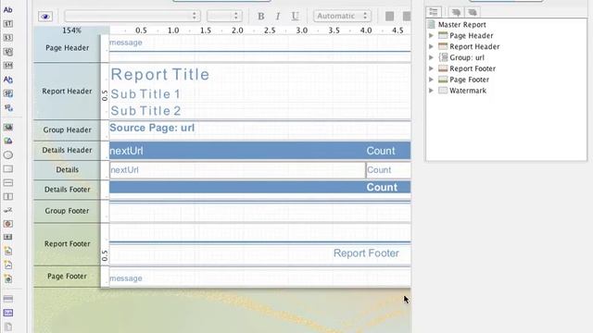The image size is (593, 333).
Task: Select the line-sparkline element icon
Action: (x=8, y=265)
